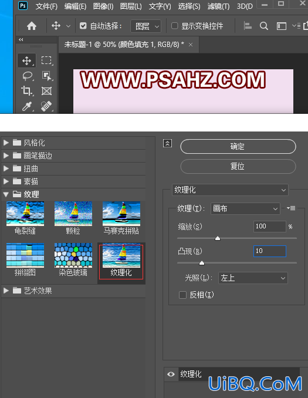Collapse the toolbox with double-arrow icon
Screen dimensions: 308x398
click(x=21, y=39)
